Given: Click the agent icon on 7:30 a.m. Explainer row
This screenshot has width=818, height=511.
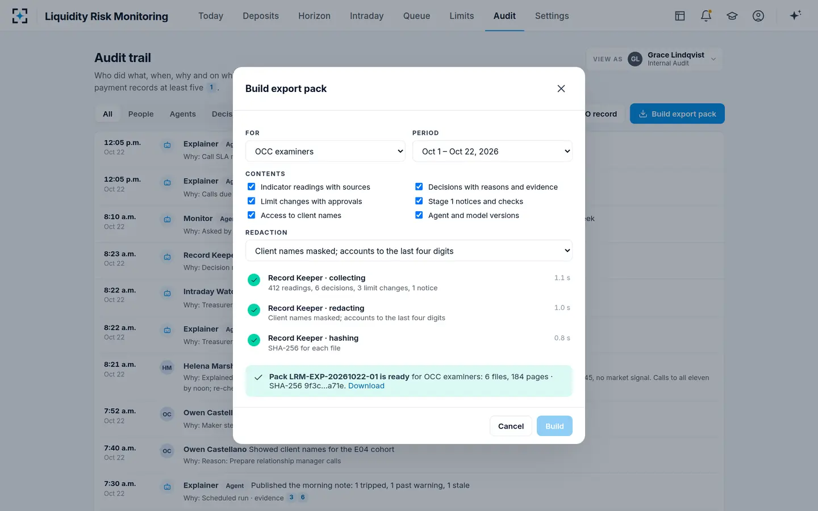Looking at the screenshot, I should (x=167, y=487).
